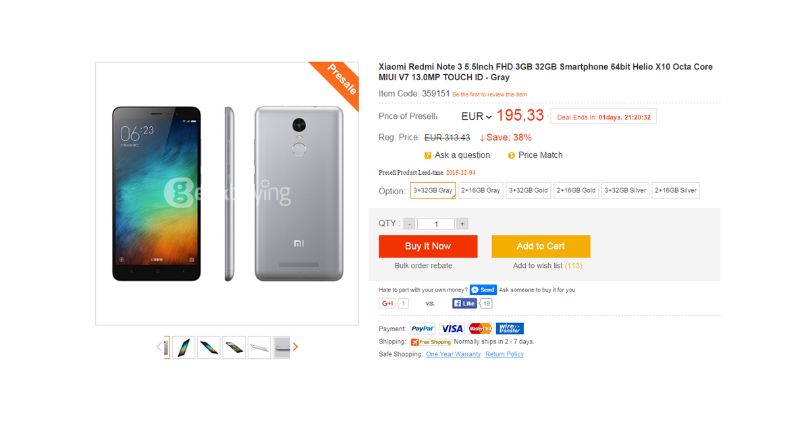Select the 2+16GB Silver option
This screenshot has width=810, height=423.
[675, 190]
